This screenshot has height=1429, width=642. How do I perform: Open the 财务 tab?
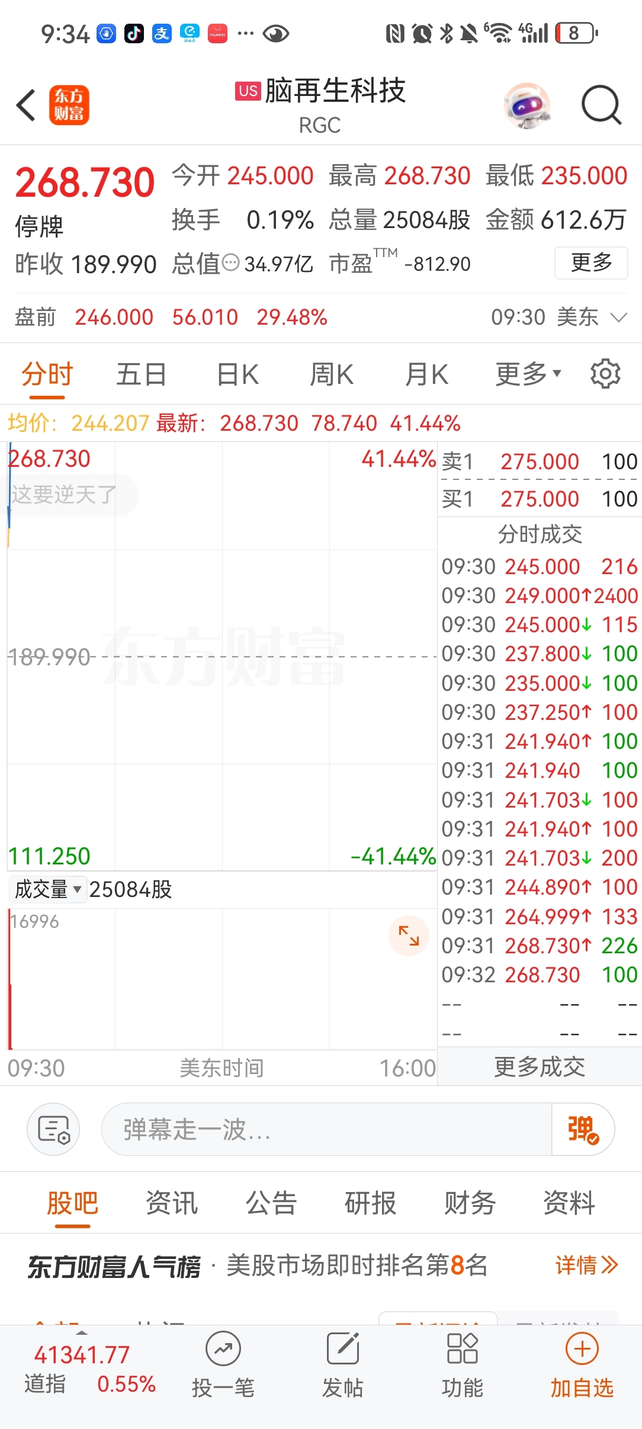point(470,1203)
